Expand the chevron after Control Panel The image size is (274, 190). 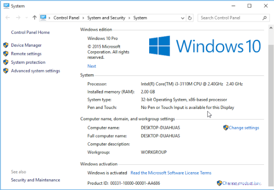[x=83, y=18]
